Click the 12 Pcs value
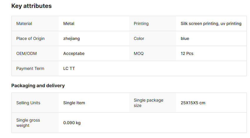This screenshot has width=250, height=138. tap(187, 53)
